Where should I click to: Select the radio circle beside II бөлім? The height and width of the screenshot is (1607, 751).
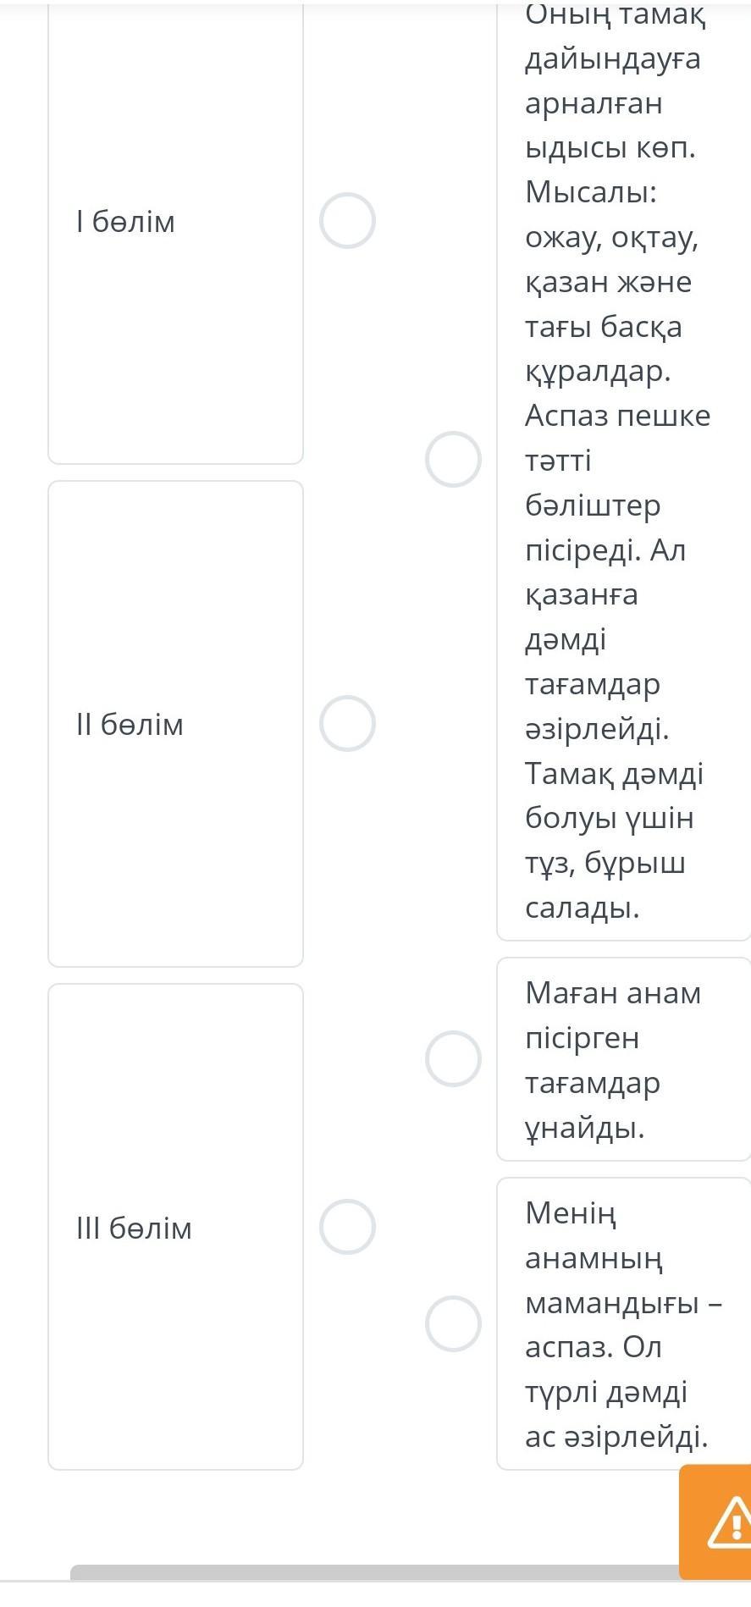coord(347,724)
